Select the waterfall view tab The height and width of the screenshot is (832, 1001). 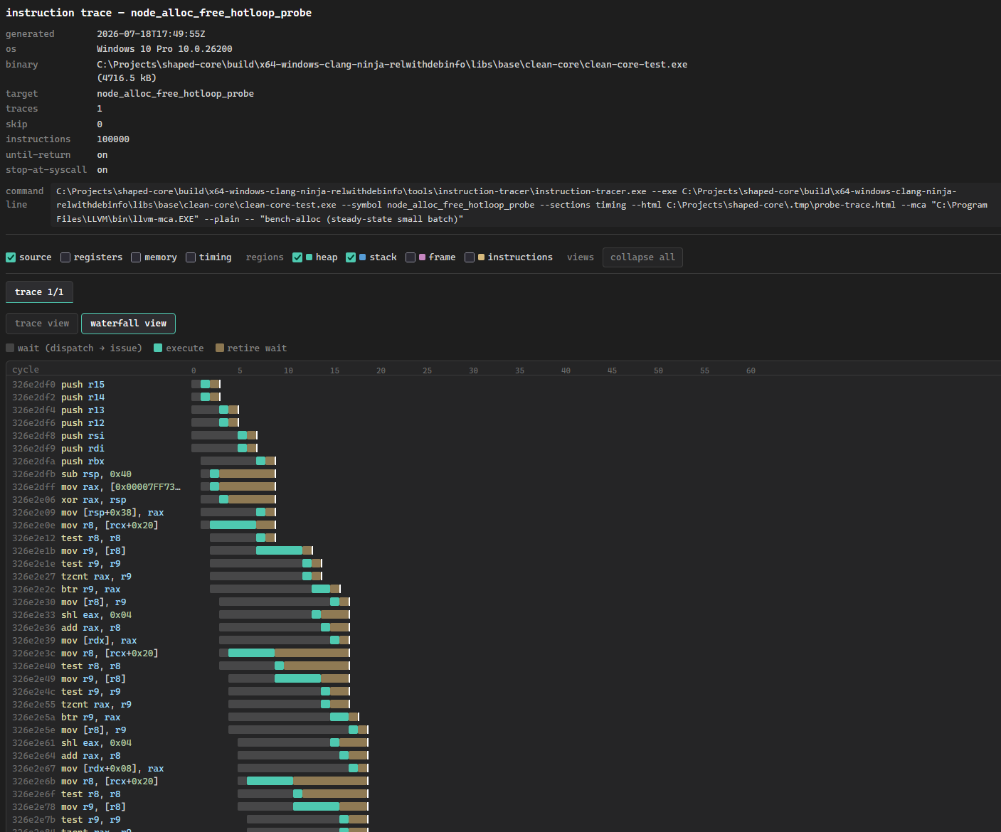click(128, 324)
